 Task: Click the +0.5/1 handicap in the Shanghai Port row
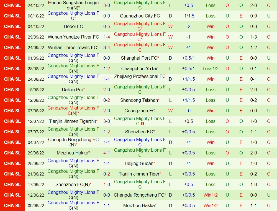[x=188, y=58]
